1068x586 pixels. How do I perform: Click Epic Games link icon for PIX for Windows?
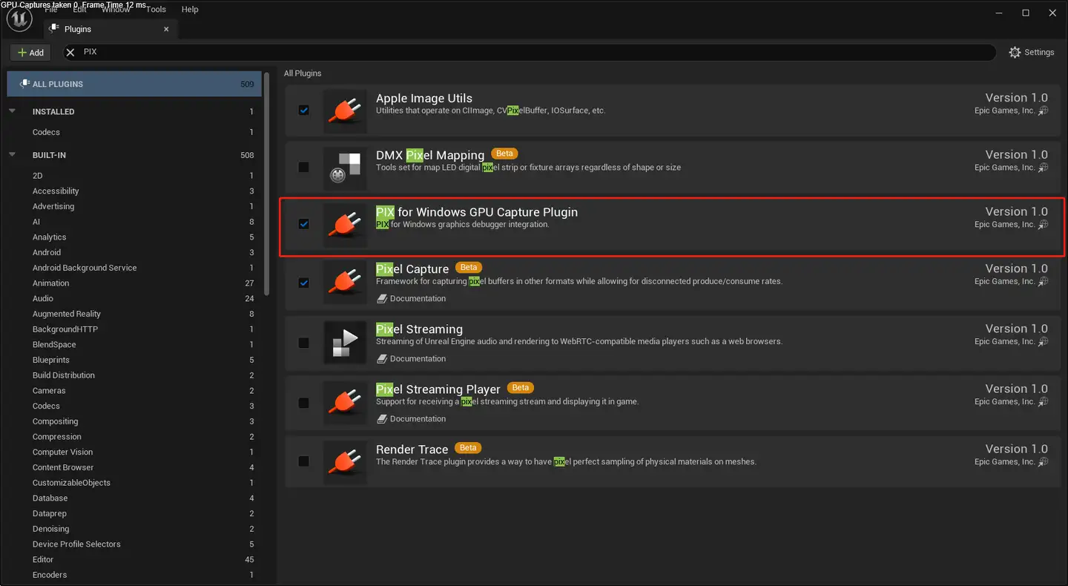click(1044, 225)
